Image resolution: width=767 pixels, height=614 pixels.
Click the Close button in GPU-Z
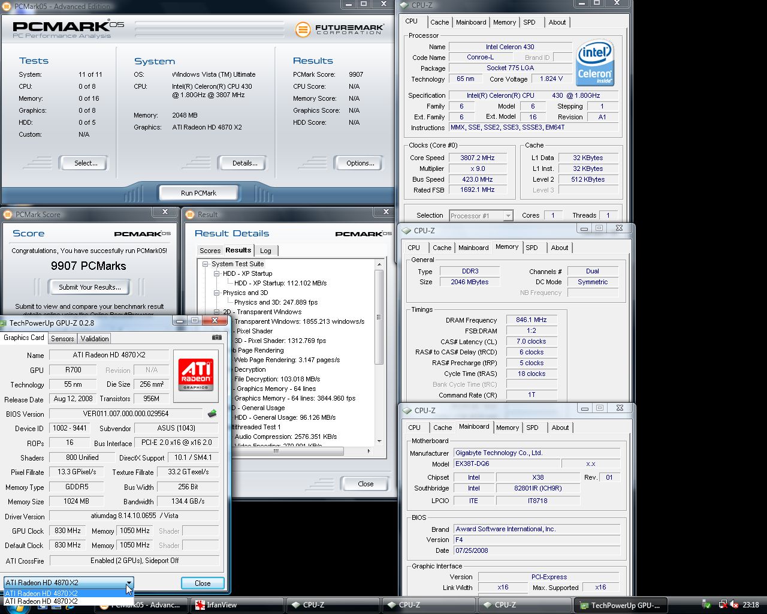(x=203, y=583)
